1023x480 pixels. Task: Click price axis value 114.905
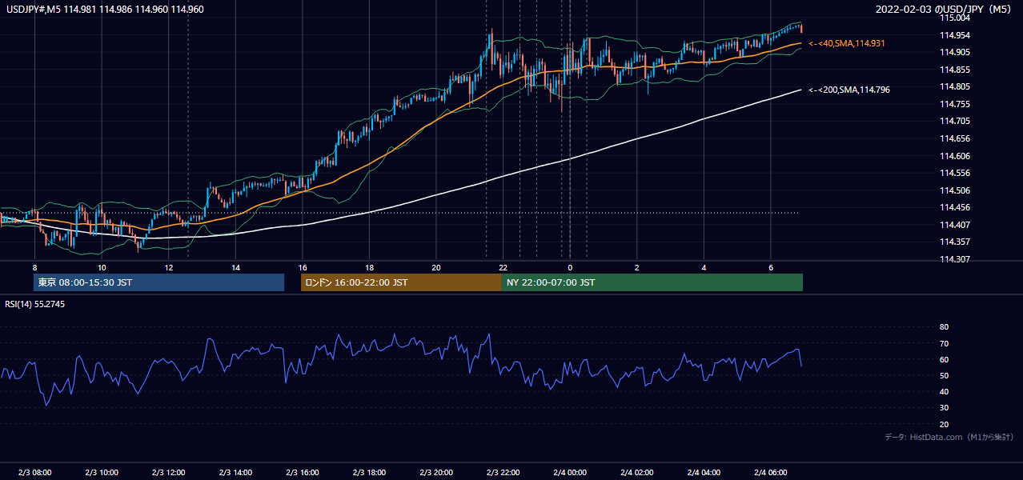(954, 52)
